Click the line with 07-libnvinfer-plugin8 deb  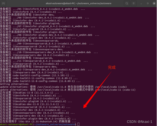[47, 26]
